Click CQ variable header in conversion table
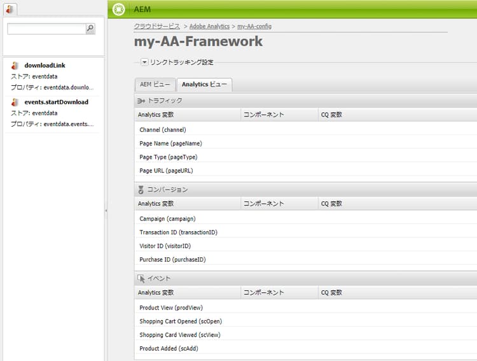 point(397,204)
